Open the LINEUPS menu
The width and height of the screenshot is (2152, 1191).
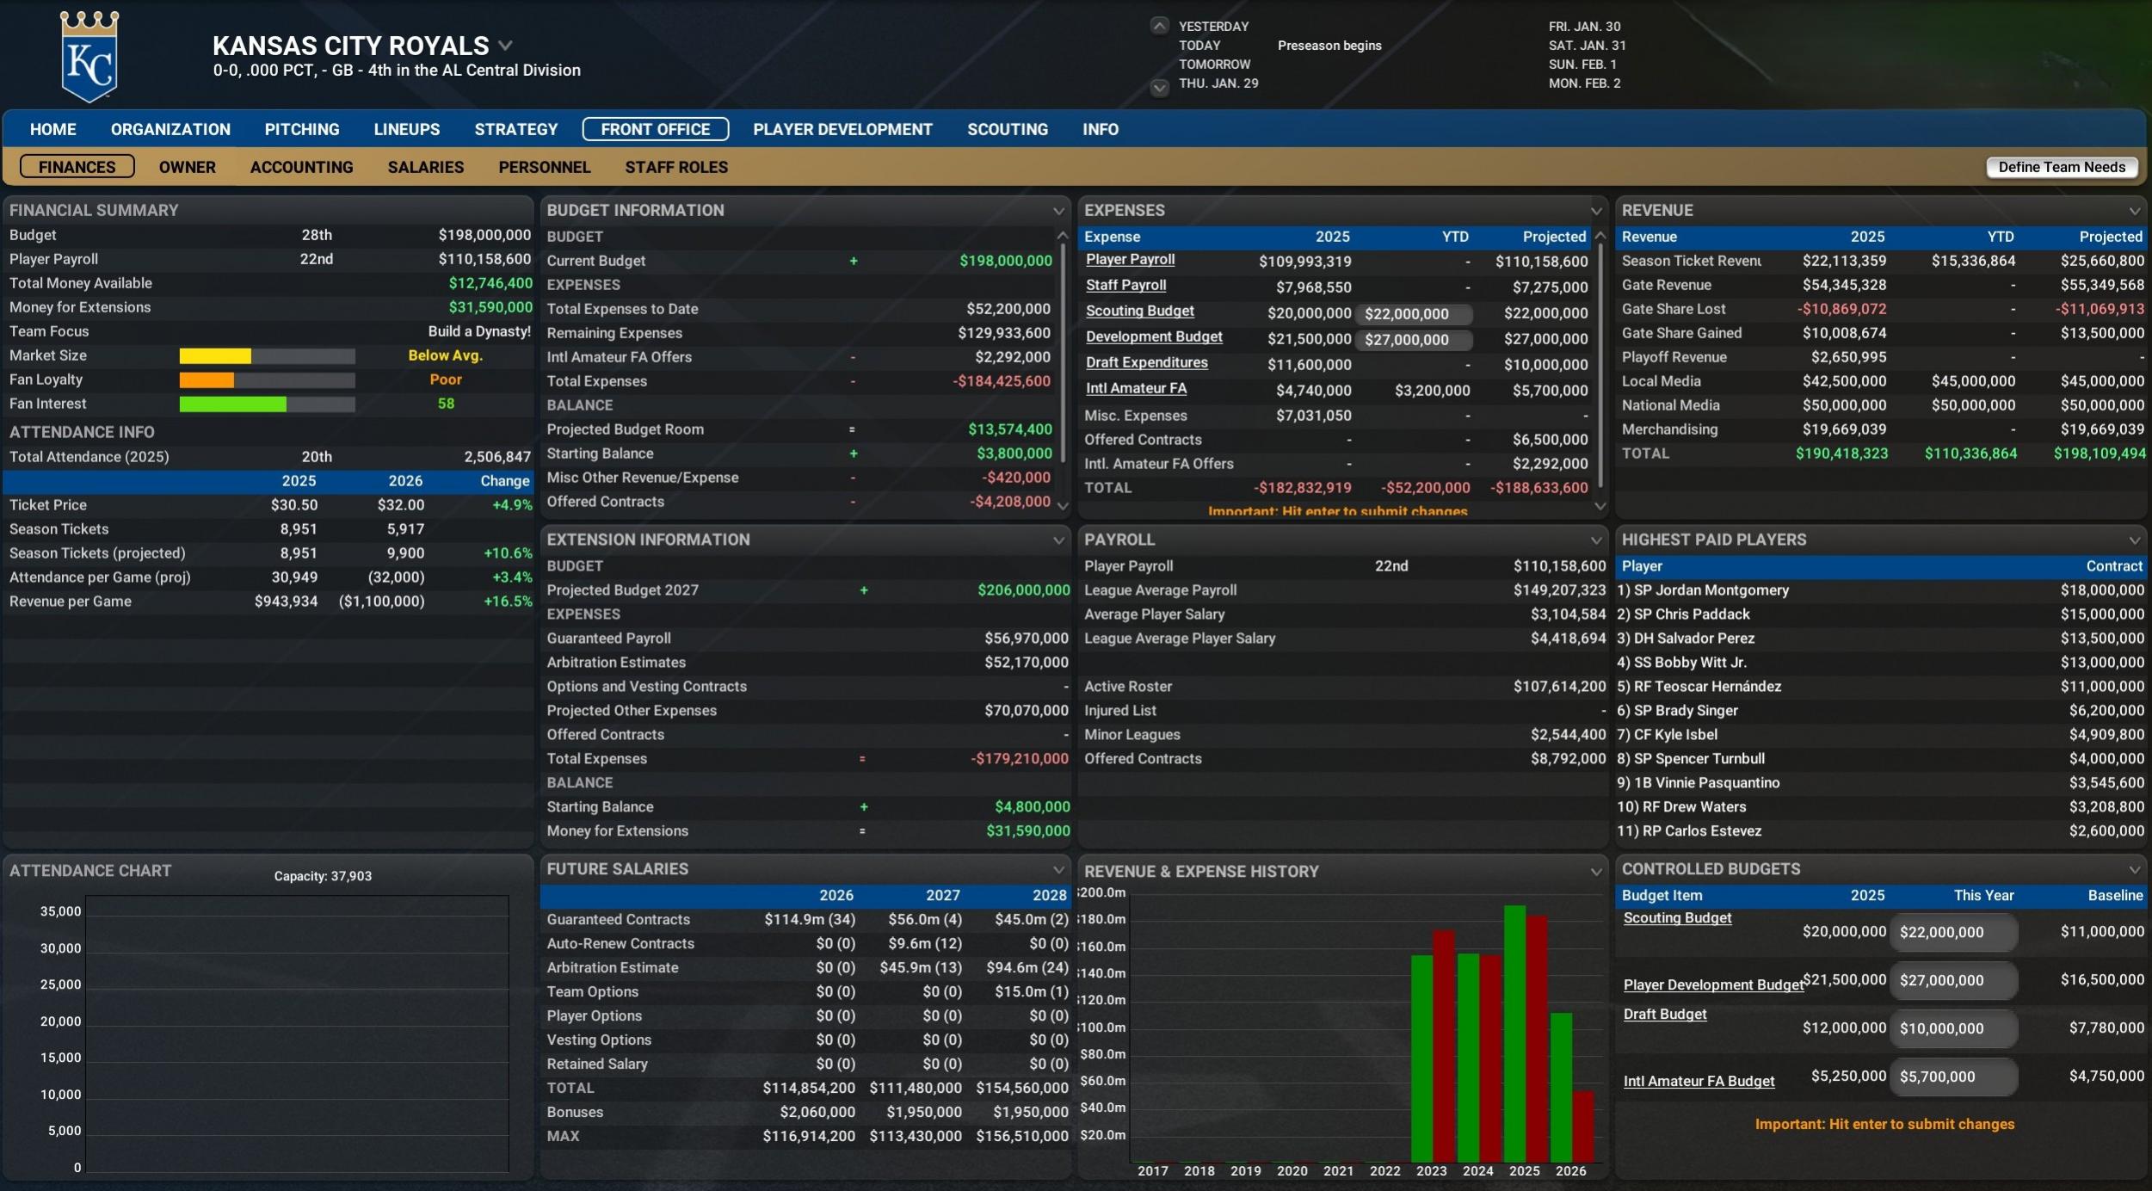click(407, 129)
